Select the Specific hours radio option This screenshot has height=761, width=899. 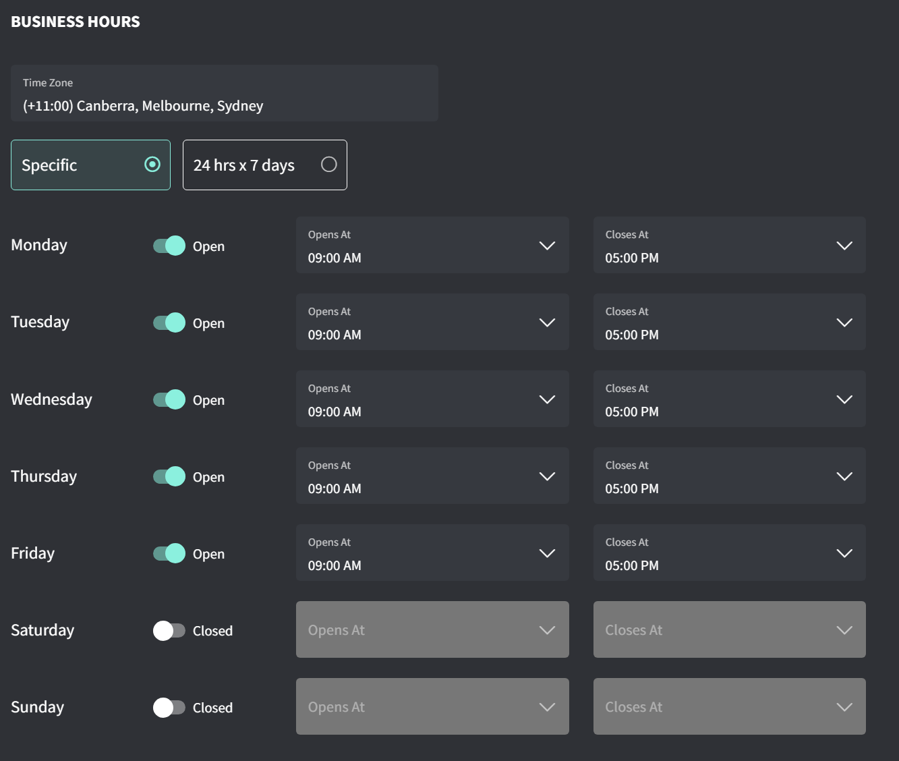coord(152,165)
